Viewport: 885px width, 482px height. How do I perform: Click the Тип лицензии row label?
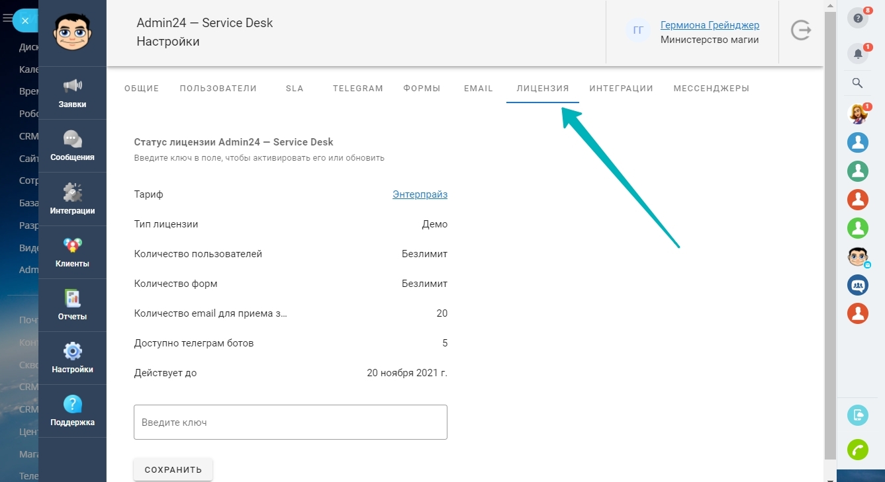(166, 224)
